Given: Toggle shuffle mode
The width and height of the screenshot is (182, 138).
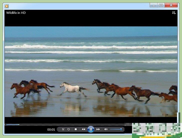Looking at the screenshot, I should [63, 129].
